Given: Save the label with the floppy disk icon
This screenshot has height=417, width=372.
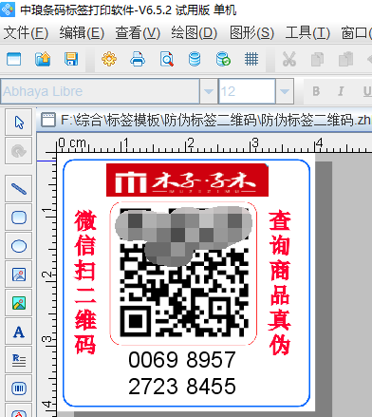Looking at the screenshot, I should (71, 59).
